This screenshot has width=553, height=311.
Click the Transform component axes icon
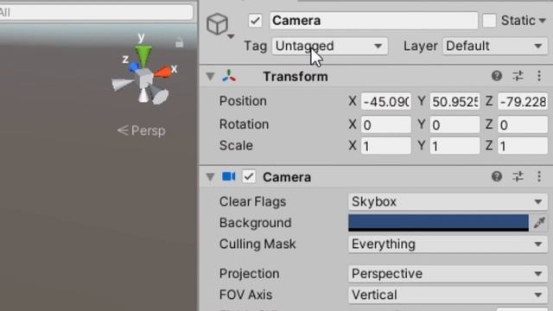coord(229,76)
